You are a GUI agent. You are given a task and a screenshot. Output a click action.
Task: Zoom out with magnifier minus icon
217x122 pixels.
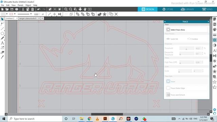click(x=71, y=9)
